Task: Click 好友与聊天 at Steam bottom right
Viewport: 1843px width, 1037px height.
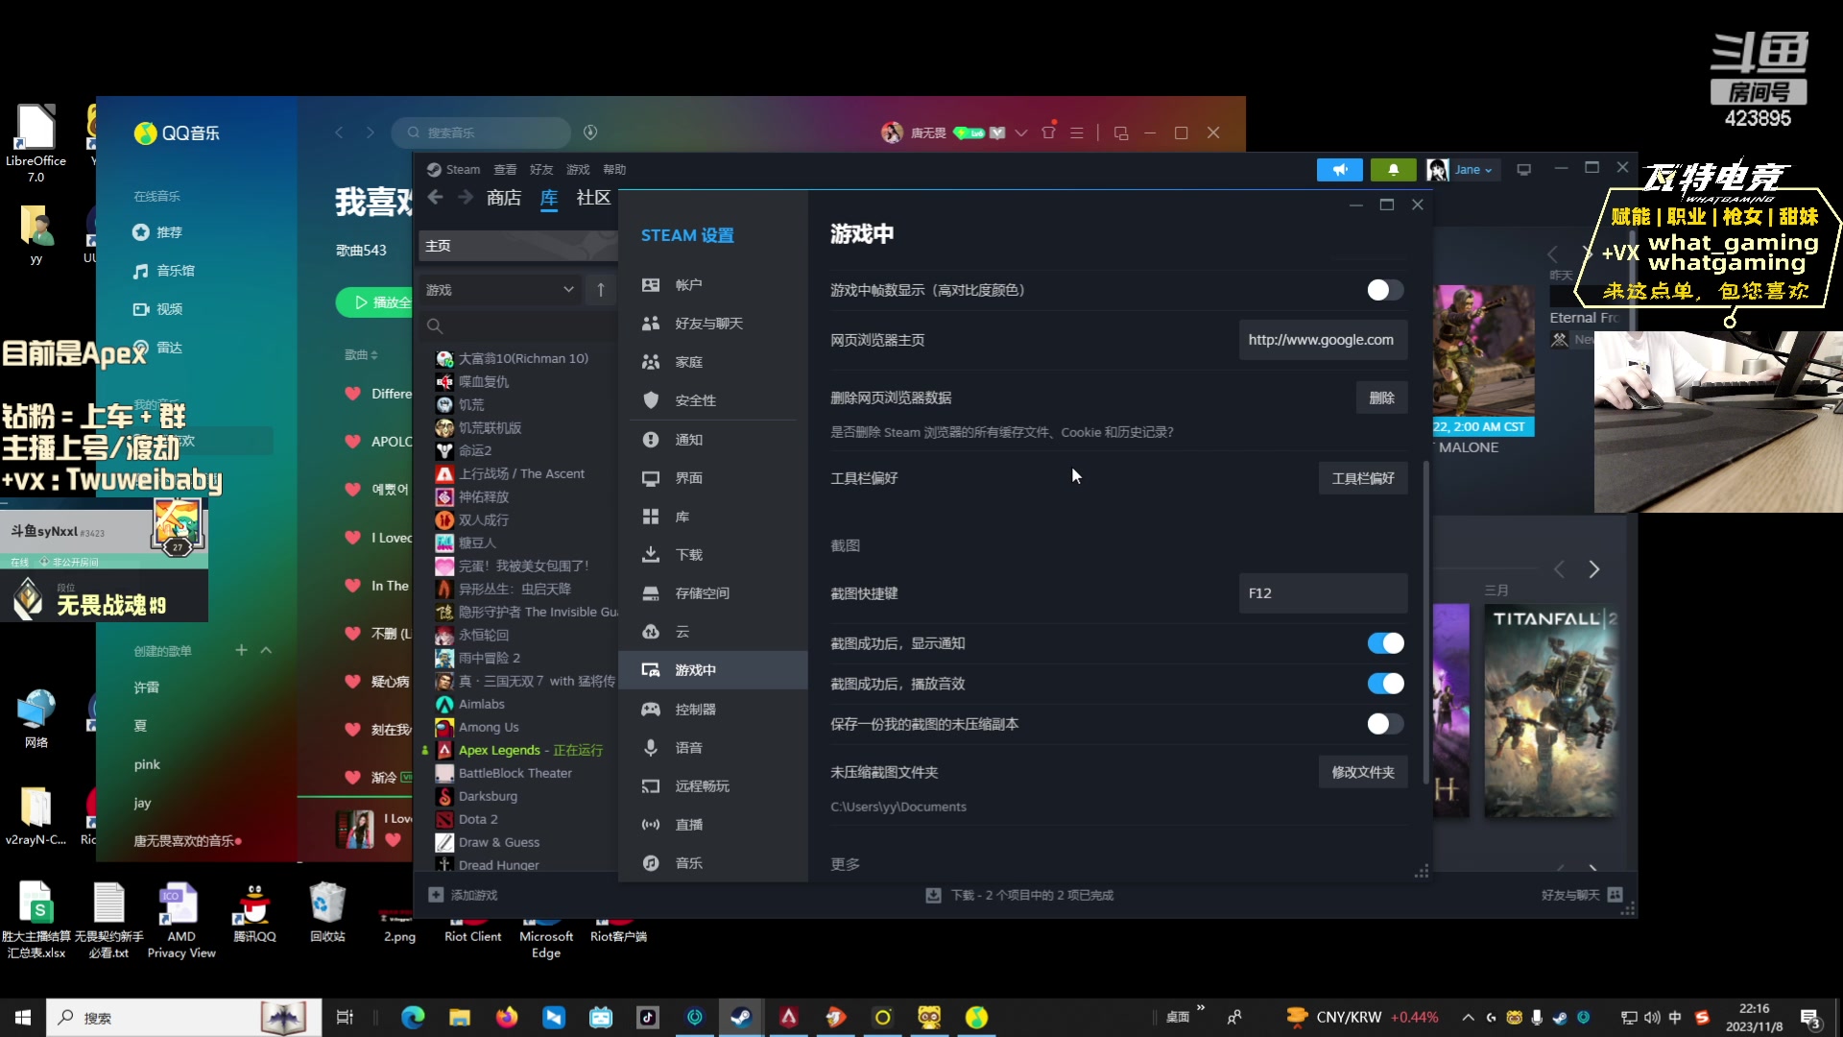Action: 1581,895
